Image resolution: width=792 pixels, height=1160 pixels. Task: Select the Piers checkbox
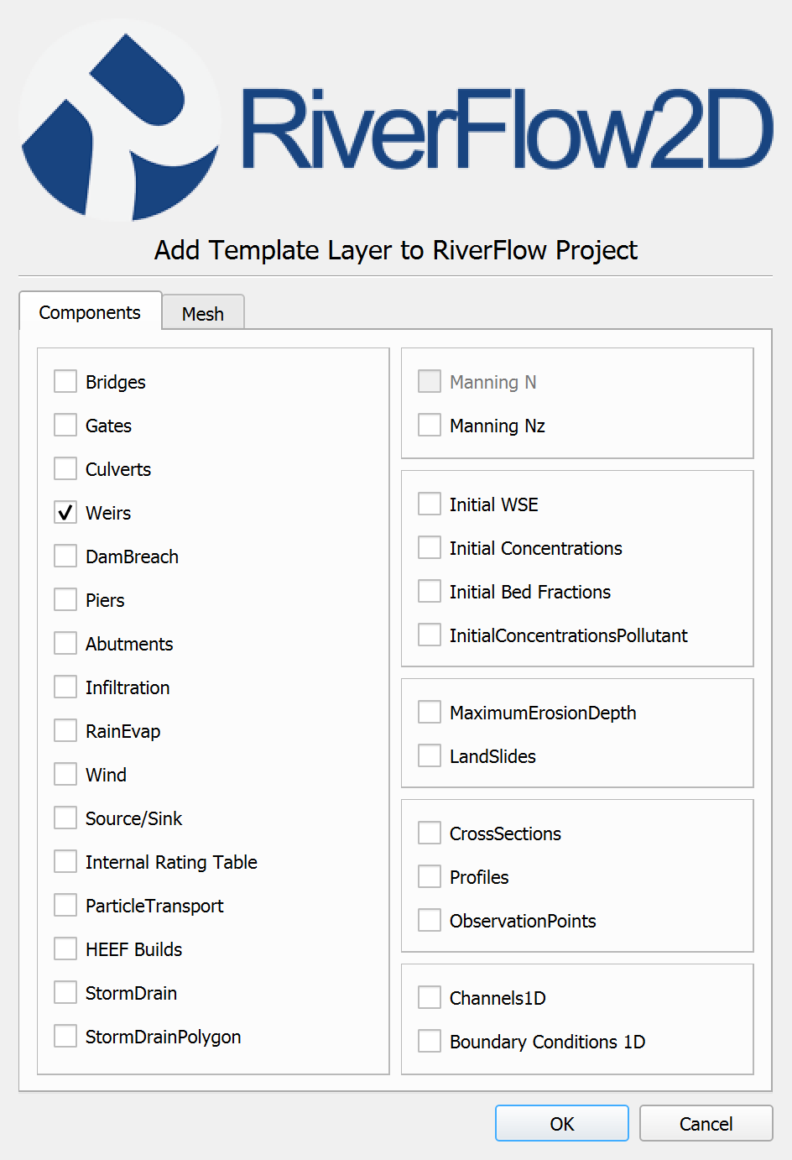click(65, 600)
